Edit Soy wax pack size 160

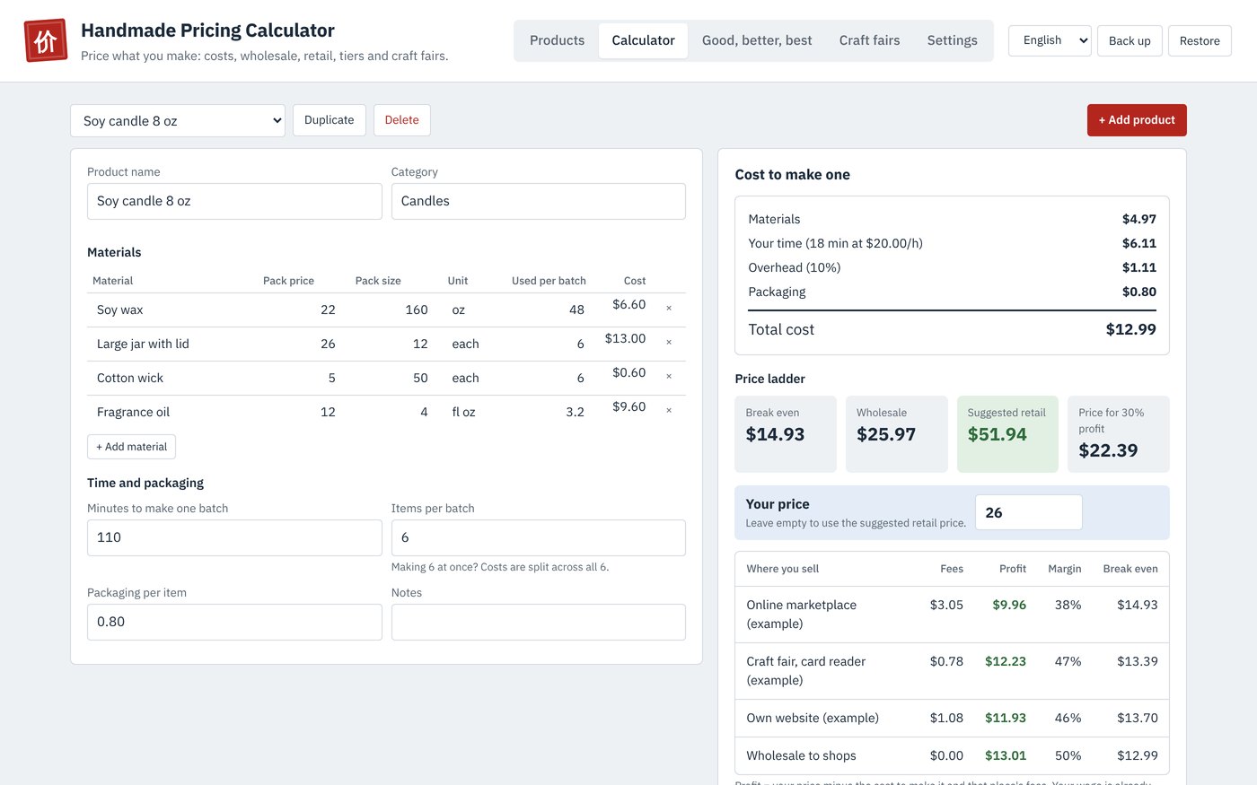click(x=392, y=310)
